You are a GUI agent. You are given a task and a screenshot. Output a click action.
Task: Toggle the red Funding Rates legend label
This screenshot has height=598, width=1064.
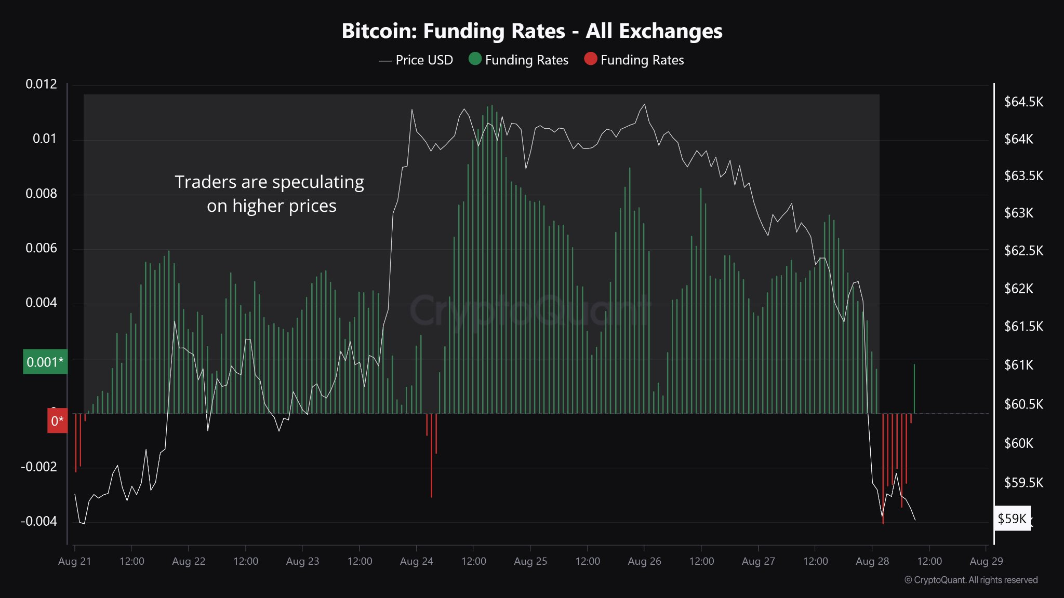coord(642,60)
